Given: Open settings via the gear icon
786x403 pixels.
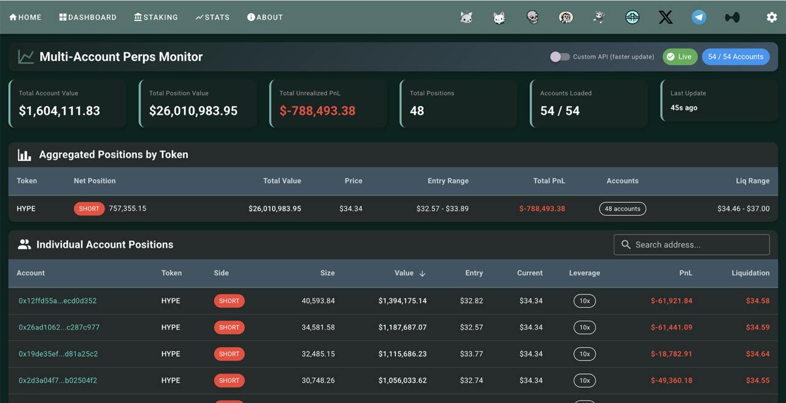Looking at the screenshot, I should [772, 17].
